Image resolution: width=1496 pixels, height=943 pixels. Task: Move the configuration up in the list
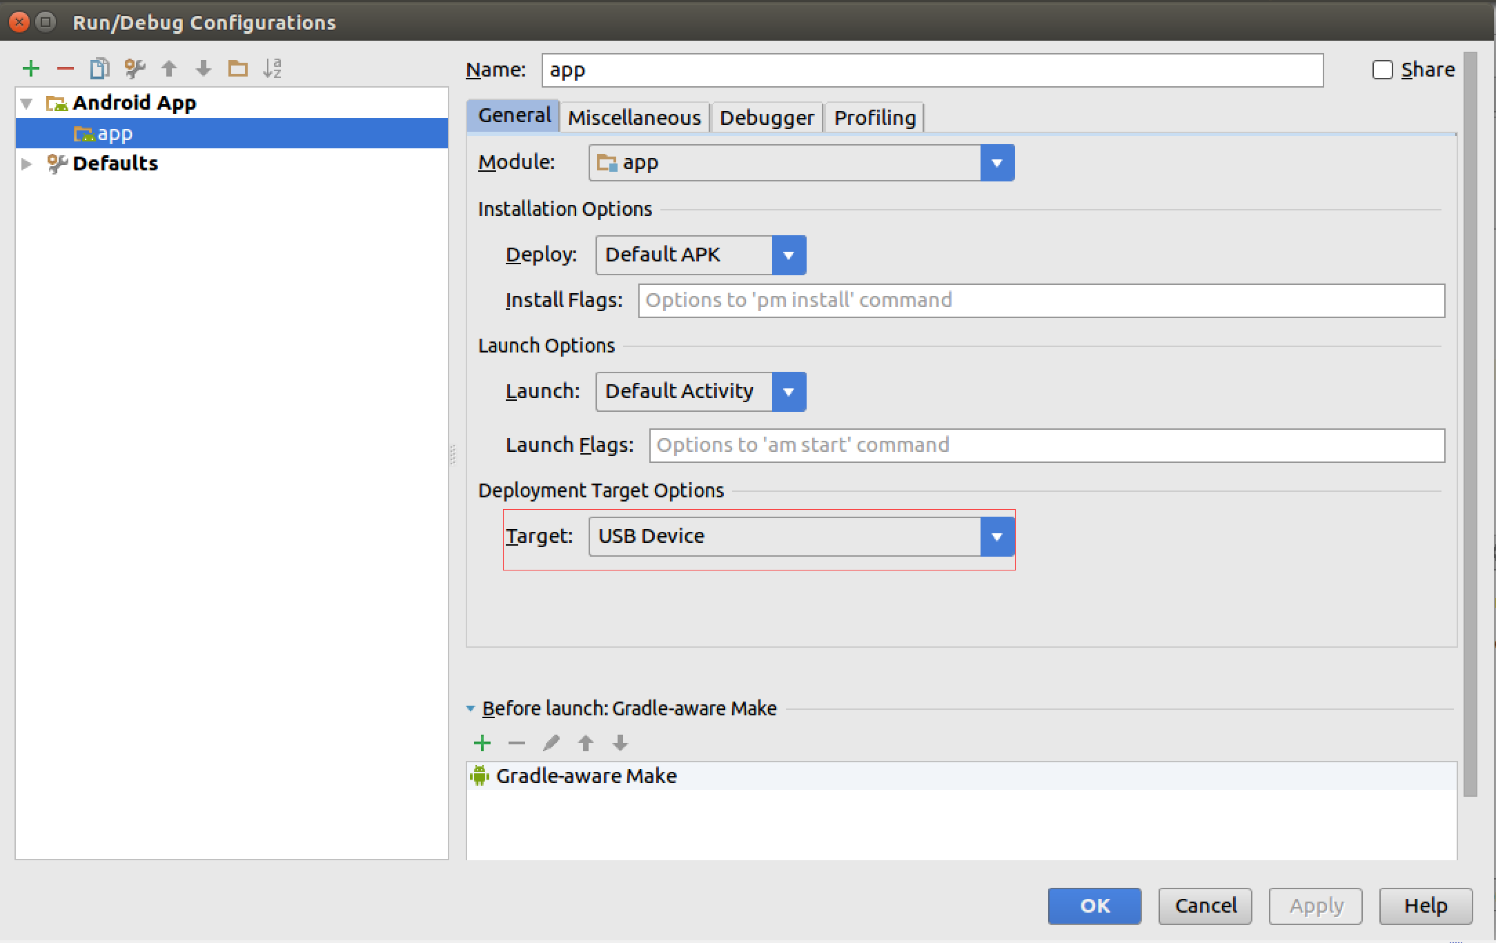click(169, 68)
